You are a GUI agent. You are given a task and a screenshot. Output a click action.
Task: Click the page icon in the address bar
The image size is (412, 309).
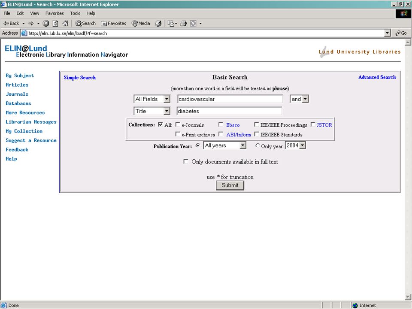pyautogui.click(x=24, y=33)
